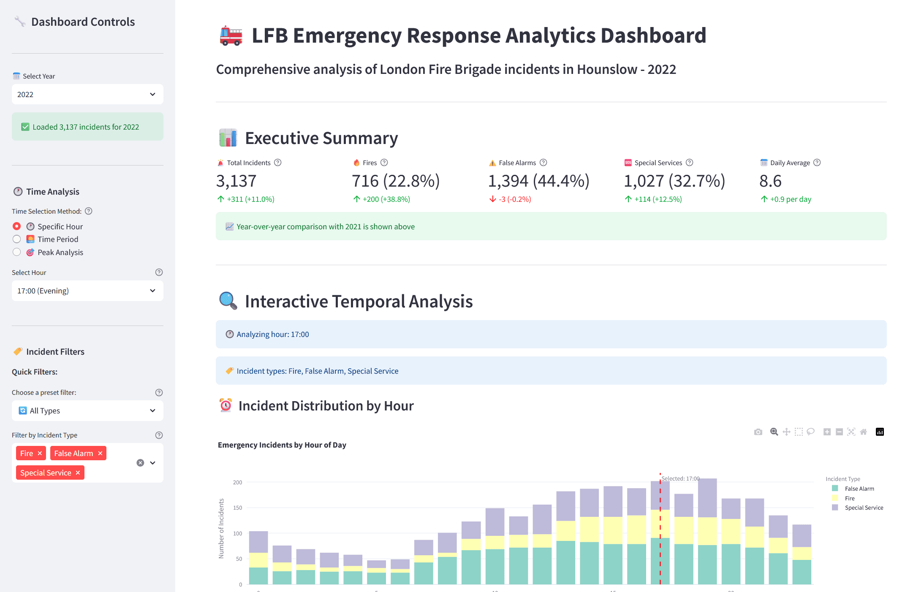Clear all incident type filters

click(x=140, y=463)
